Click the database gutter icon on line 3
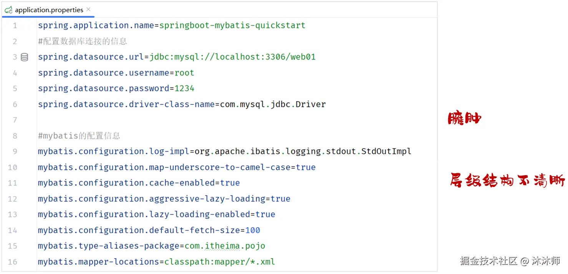 [x=24, y=57]
